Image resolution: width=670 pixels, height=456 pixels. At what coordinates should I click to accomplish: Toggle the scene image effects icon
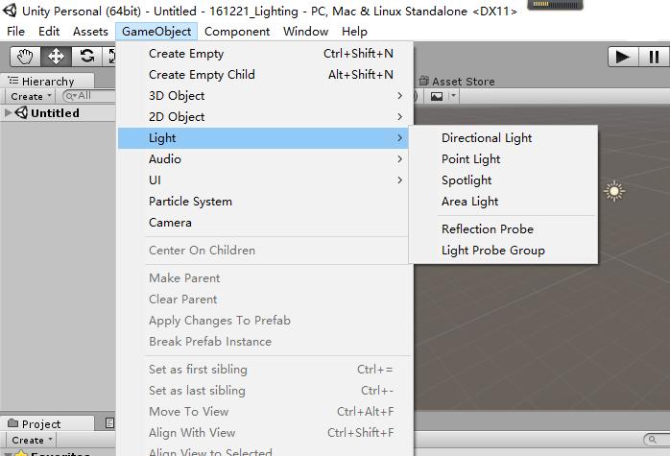coord(437,96)
